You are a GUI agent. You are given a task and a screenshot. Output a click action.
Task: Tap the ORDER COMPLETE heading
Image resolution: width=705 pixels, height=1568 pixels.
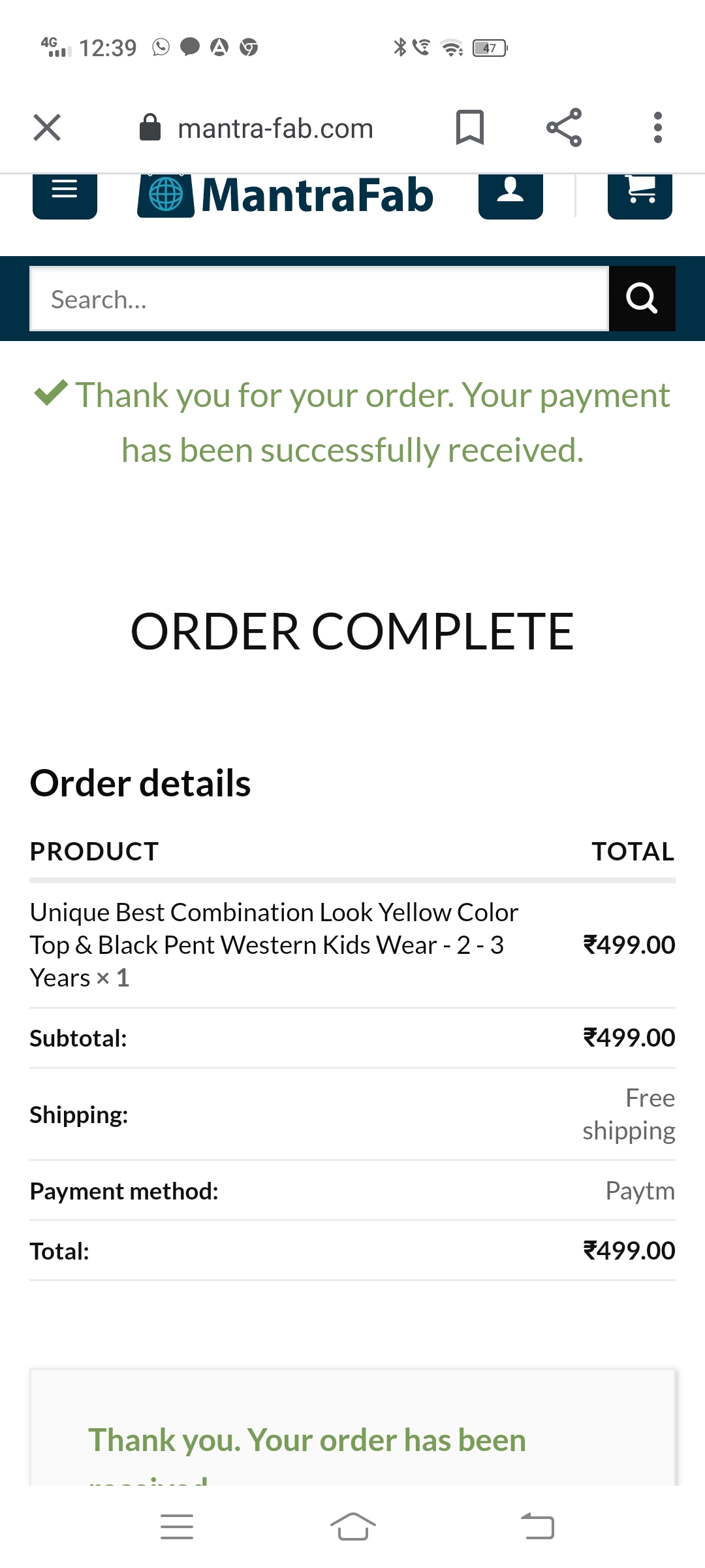click(352, 632)
